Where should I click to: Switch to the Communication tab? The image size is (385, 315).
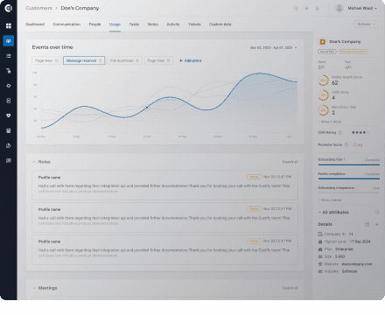(x=66, y=24)
